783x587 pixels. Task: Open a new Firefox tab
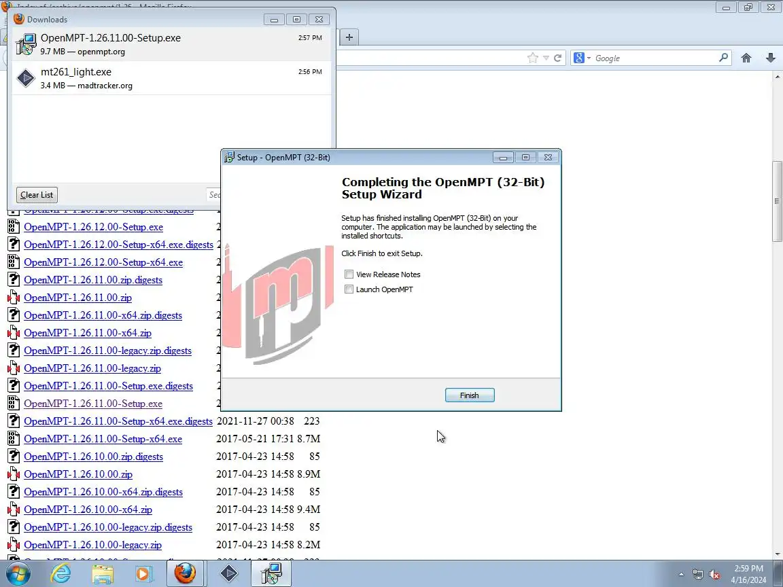[x=349, y=37]
